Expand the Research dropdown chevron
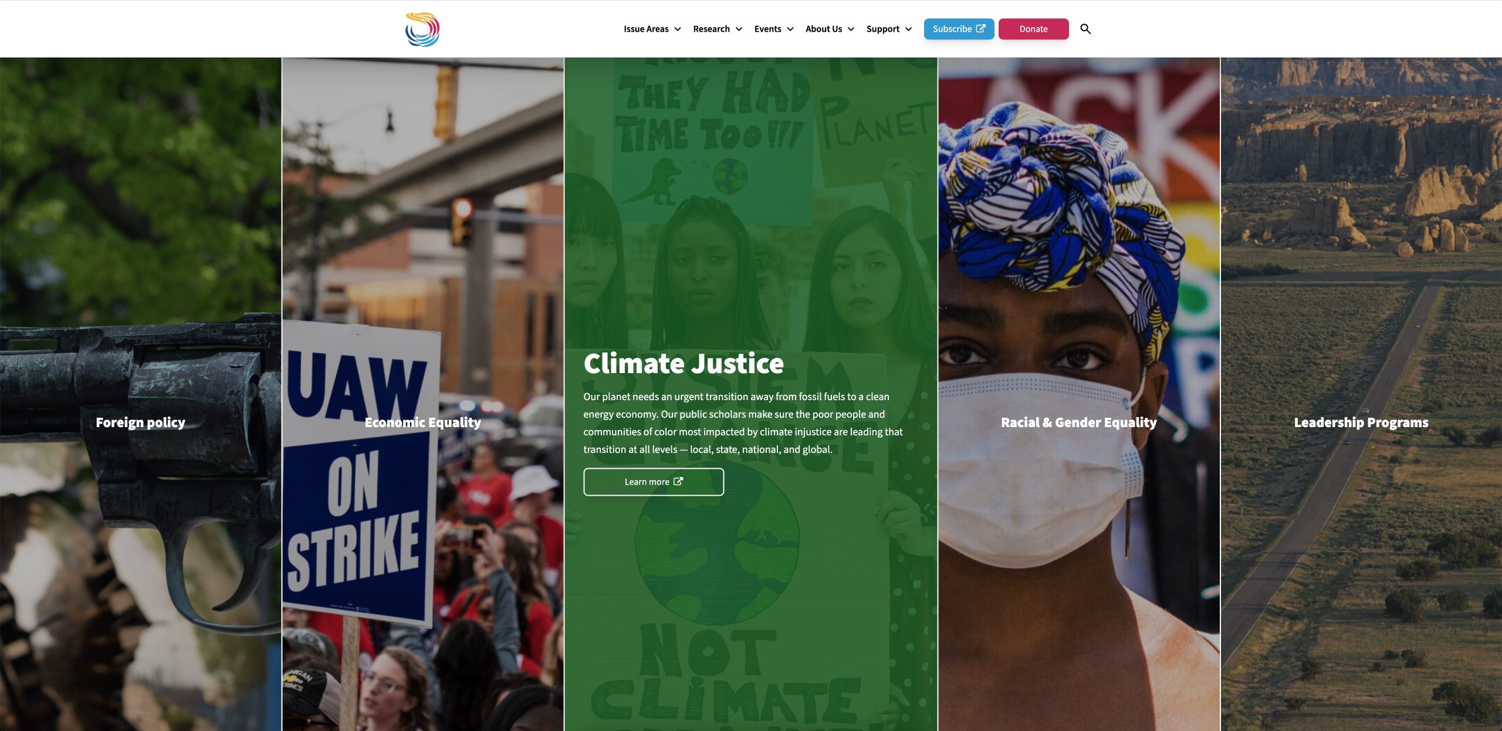1502x731 pixels. click(739, 29)
